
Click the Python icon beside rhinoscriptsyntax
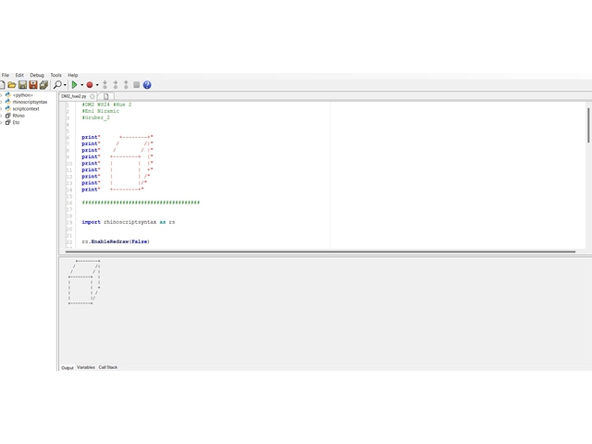click(x=7, y=102)
